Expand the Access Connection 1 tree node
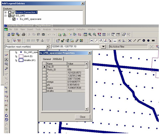Screen dimensions: 162x135 coord(5,12)
